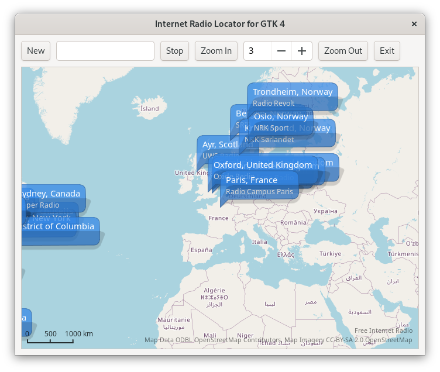The height and width of the screenshot is (372, 440).
Task: Increase zoom level with plus icon
Action: coord(302,51)
